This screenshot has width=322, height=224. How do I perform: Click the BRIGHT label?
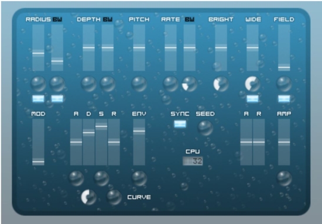[x=221, y=19]
